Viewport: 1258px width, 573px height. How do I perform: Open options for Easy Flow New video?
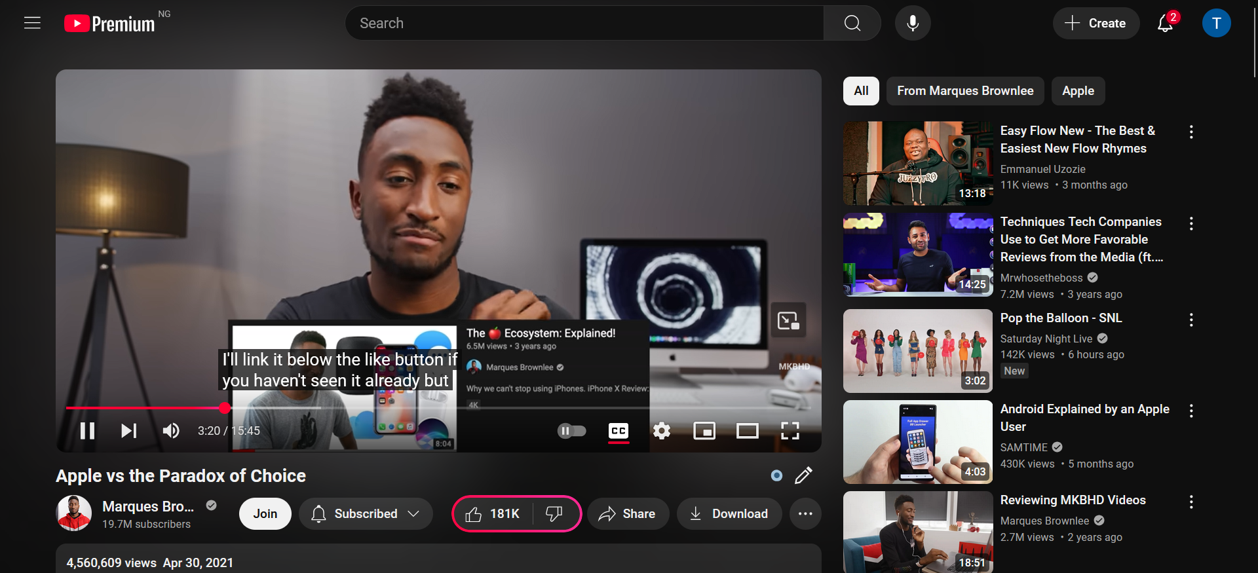1191,132
